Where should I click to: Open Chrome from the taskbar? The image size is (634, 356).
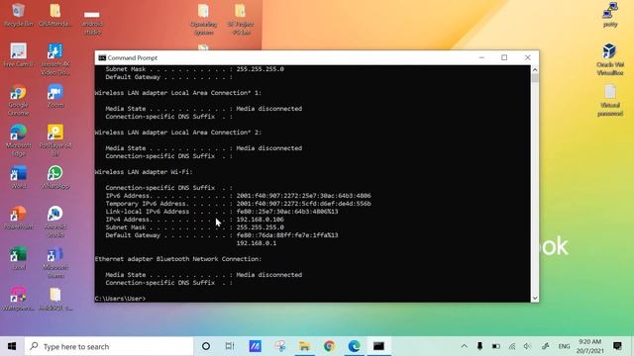(329, 346)
